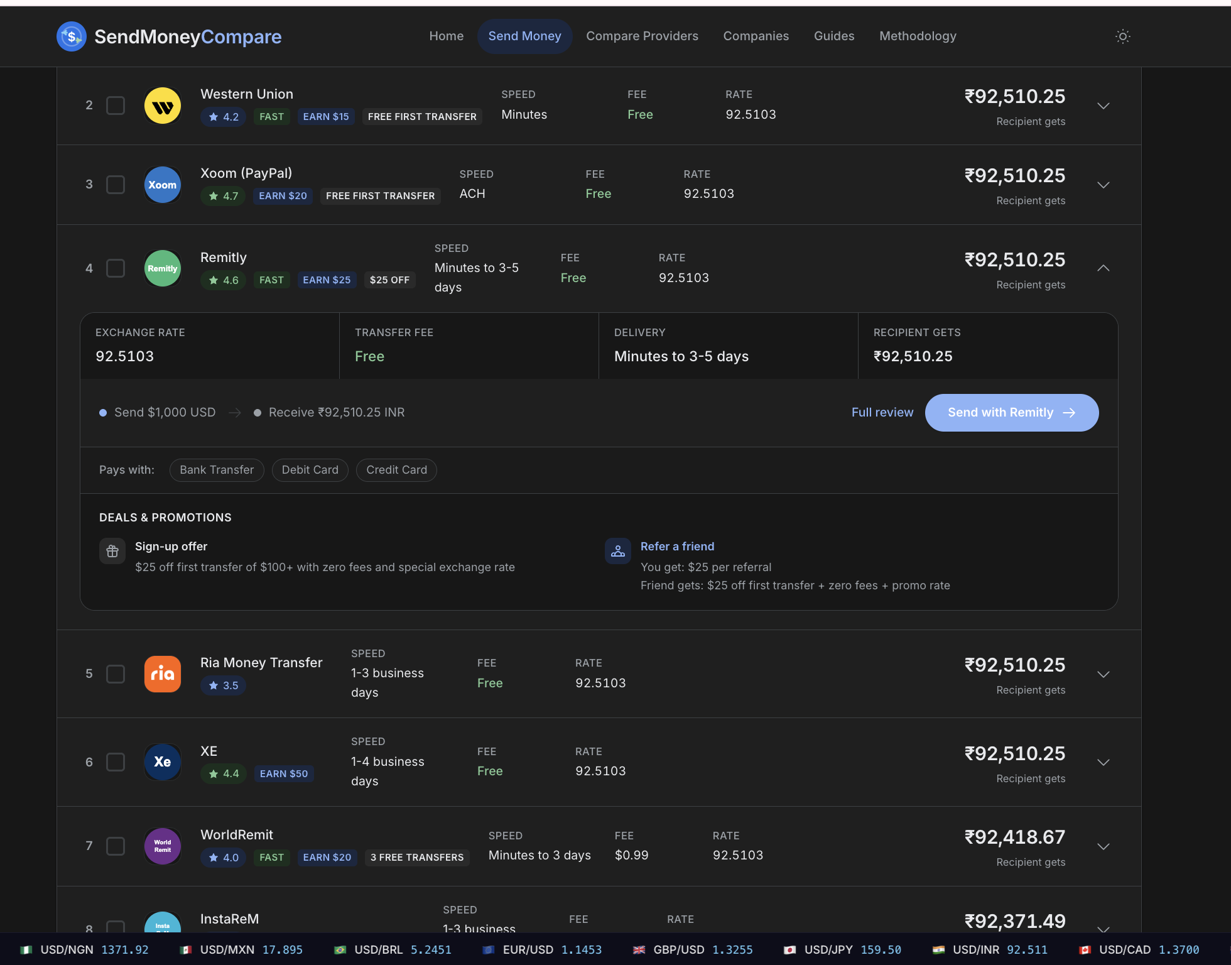1231x965 pixels.
Task: Switch to the Guides section
Action: 833,36
